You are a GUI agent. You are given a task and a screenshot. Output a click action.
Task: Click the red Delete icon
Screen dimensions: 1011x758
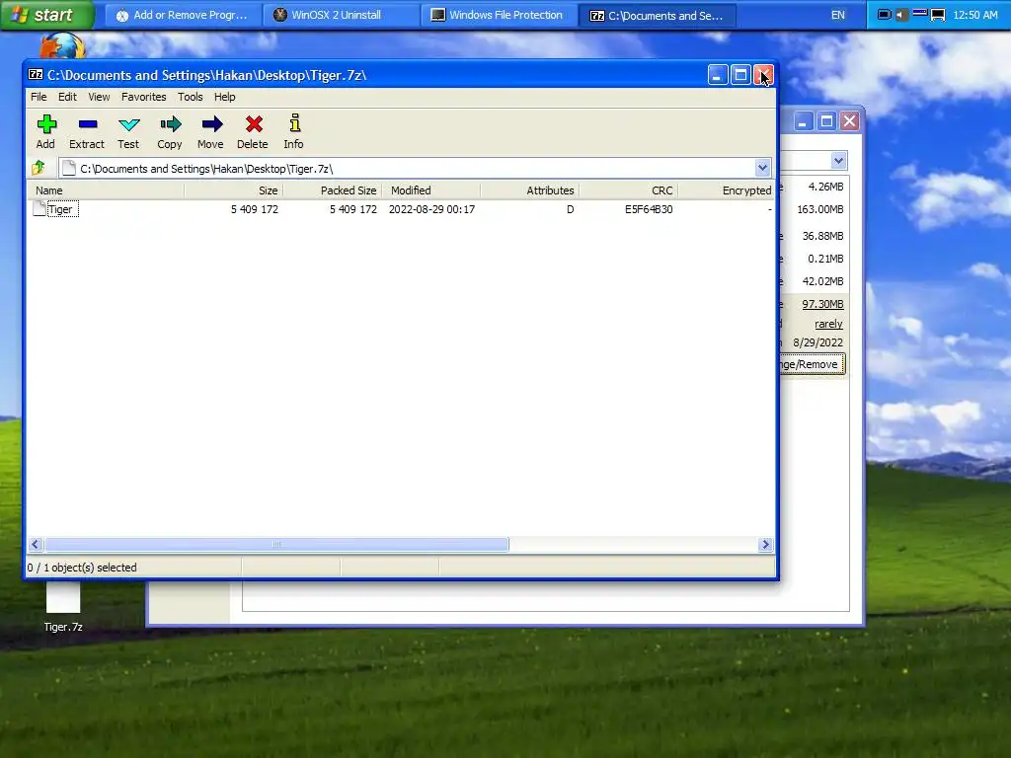pyautogui.click(x=254, y=123)
